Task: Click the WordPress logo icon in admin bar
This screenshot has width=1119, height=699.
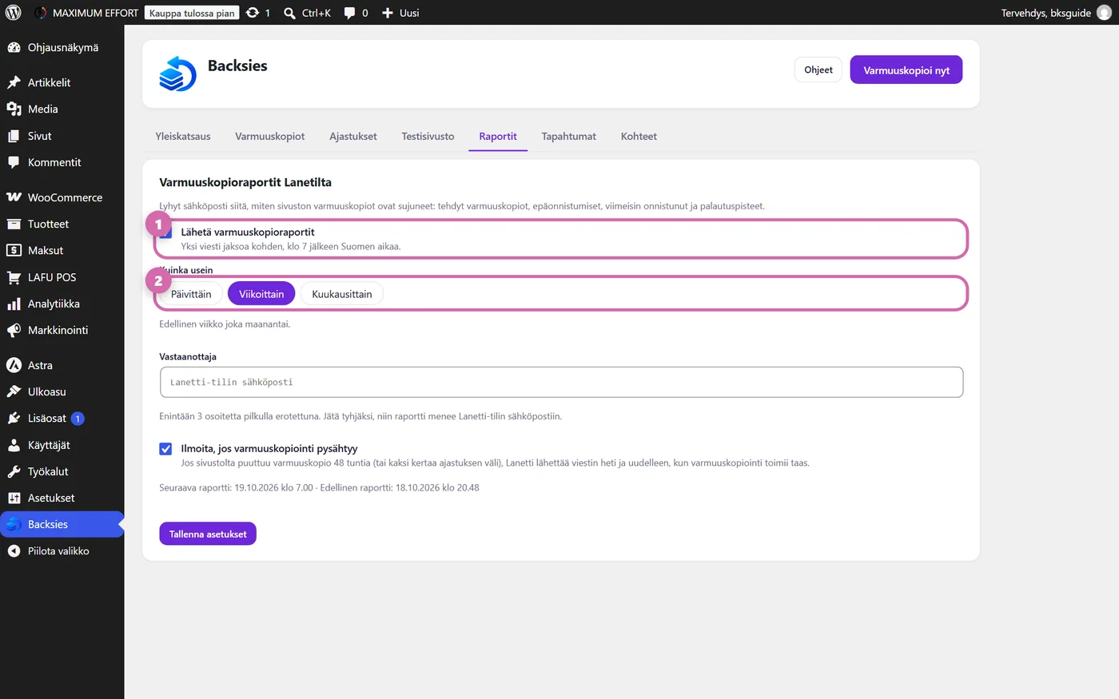Action: tap(13, 13)
